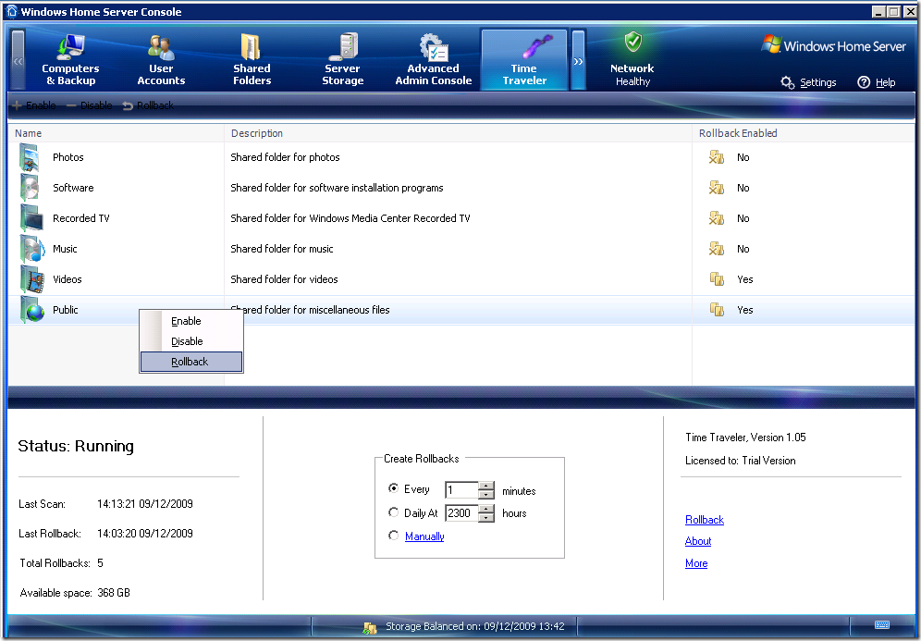Select the Daily At radio button
Image resolution: width=921 pixels, height=641 pixels.
tap(394, 512)
